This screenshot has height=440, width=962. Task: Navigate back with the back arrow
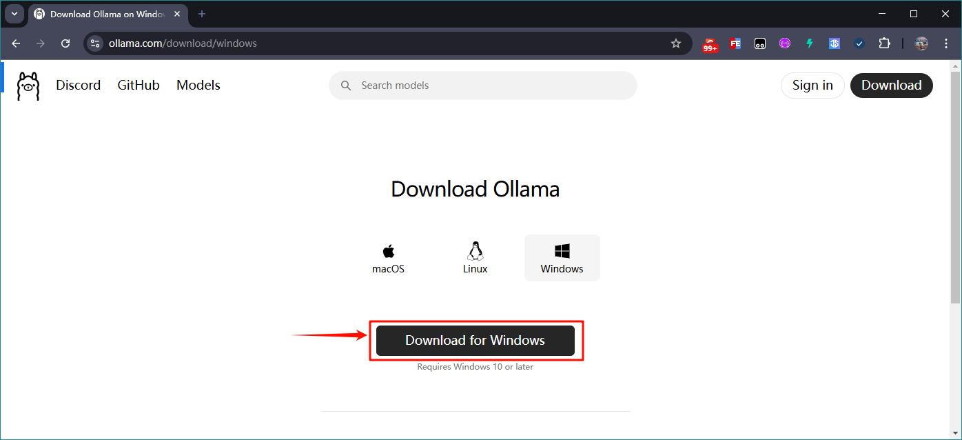pos(16,43)
